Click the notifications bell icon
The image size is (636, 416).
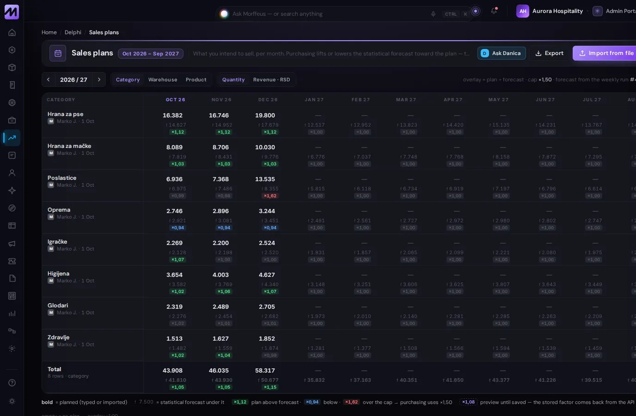(494, 11)
